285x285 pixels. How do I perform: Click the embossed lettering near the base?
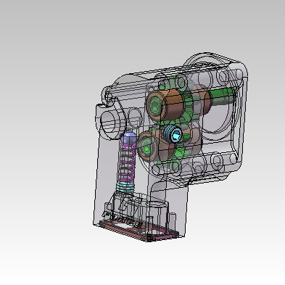tap(123, 220)
